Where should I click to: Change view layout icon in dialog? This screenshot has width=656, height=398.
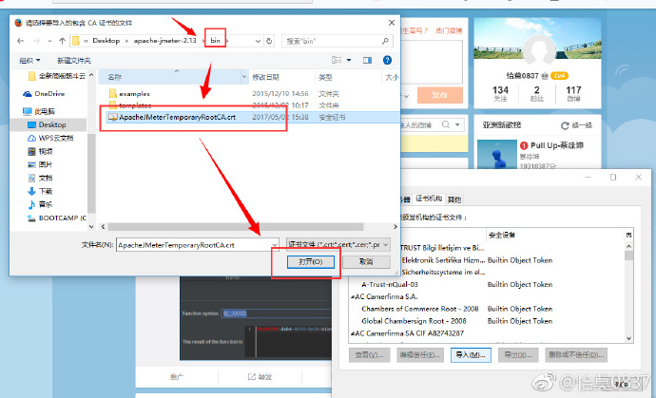[x=337, y=60]
